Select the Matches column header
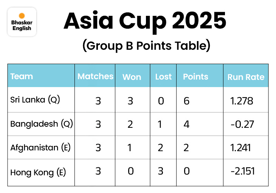276x193 pixels. (x=95, y=77)
